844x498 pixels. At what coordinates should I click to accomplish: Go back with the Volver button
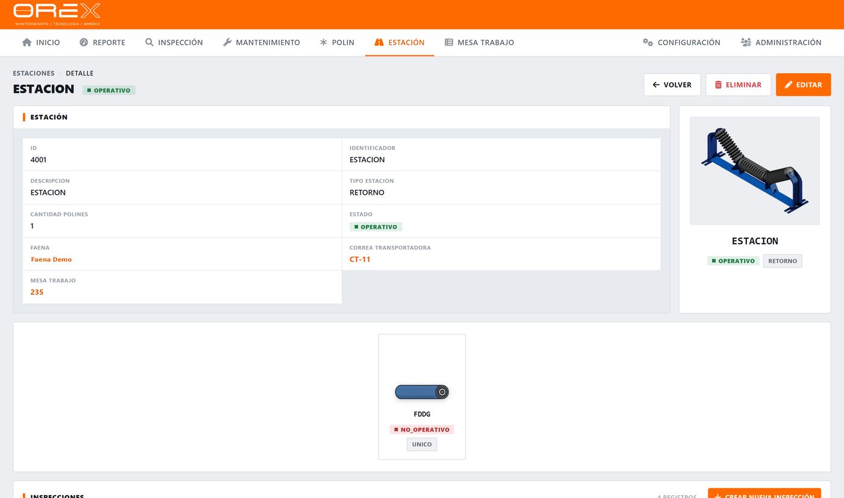click(x=672, y=85)
